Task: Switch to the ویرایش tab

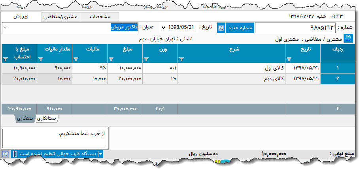Action: (x=21, y=17)
